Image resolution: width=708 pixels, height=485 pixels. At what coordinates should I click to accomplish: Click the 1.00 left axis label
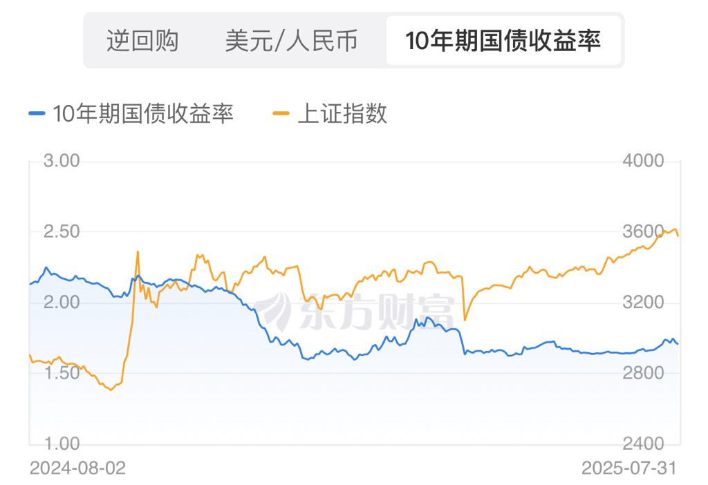62,444
